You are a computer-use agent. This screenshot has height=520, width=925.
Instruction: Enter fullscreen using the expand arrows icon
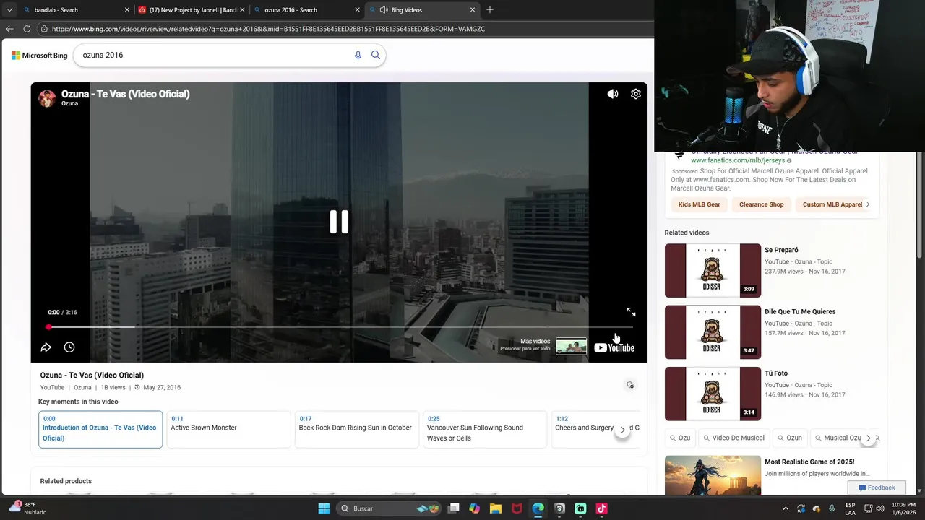(631, 312)
